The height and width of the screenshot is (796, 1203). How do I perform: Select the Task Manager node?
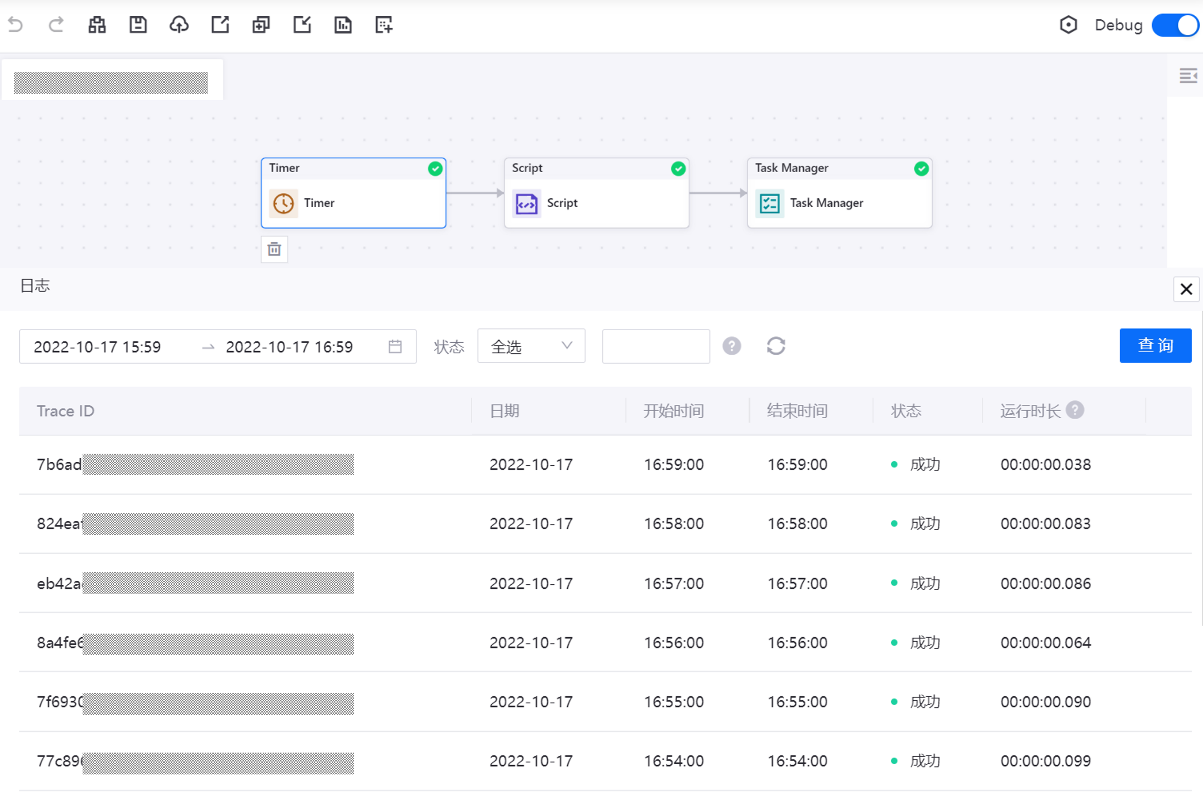point(839,193)
